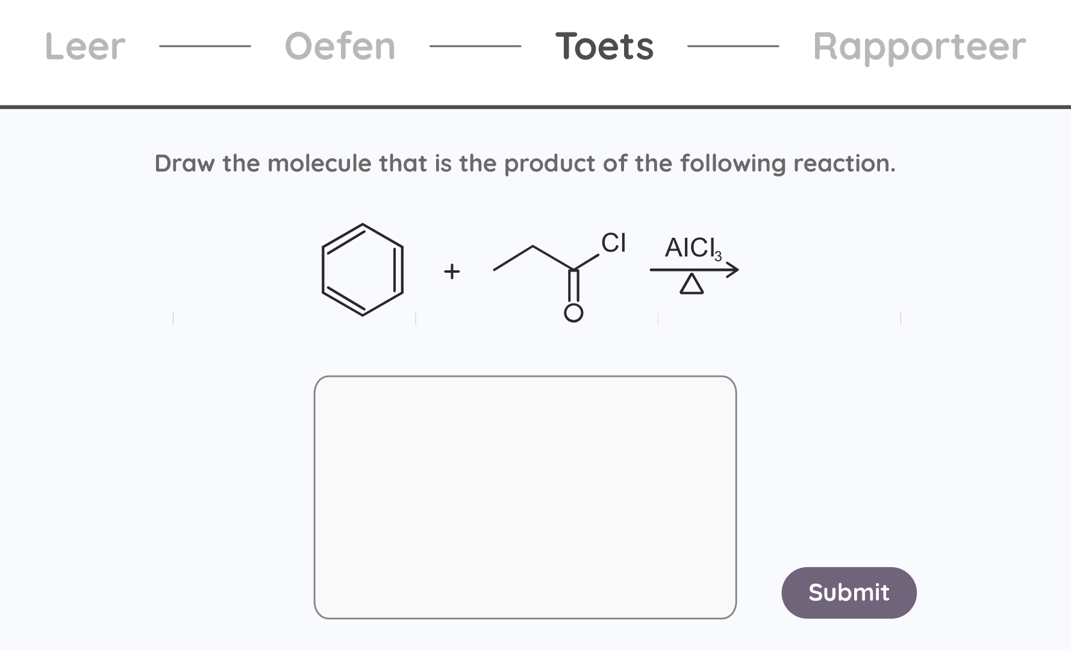Viewport: 1071px width, 649px height.
Task: Click the oxygen atom of the carbonyl
Action: point(573,313)
